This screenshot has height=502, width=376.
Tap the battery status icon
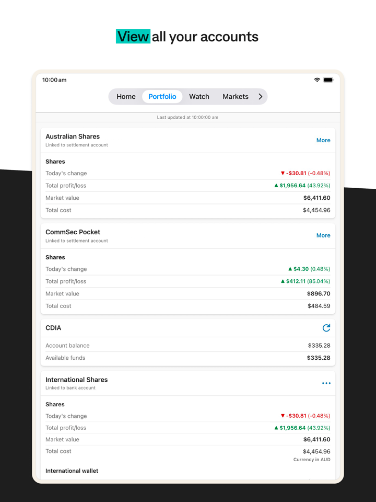coord(328,80)
